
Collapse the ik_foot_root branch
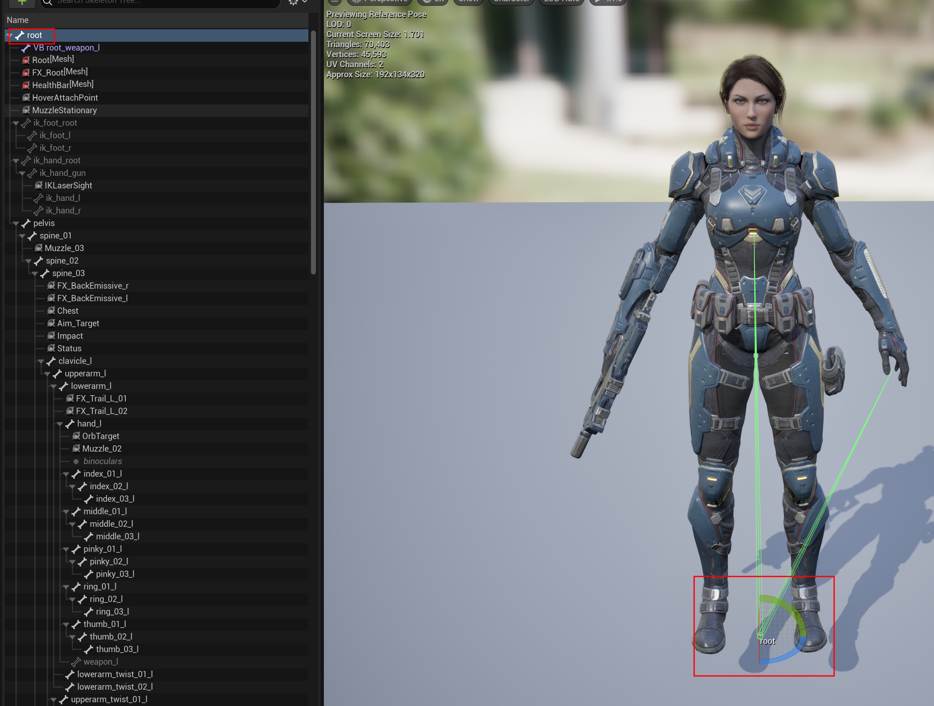point(16,123)
